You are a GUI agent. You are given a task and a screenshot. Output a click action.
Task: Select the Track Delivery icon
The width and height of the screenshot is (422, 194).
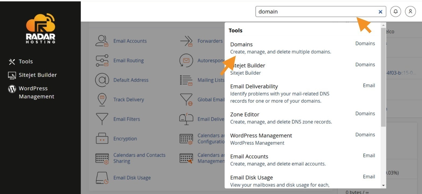102,100
